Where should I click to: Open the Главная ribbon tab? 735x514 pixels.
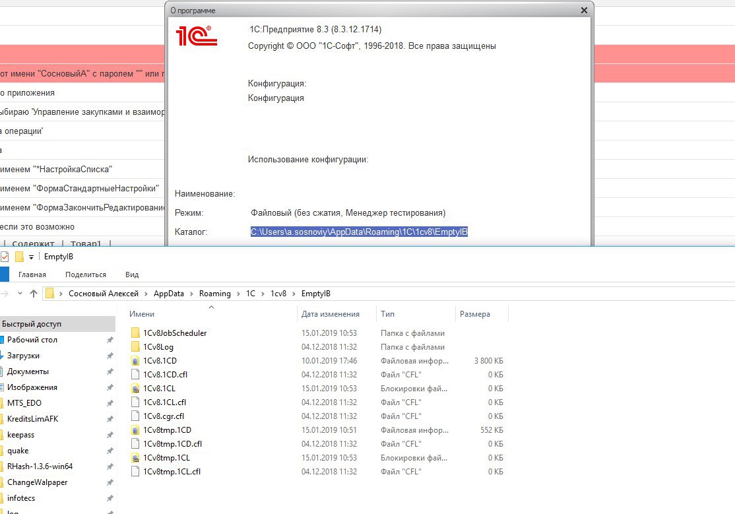click(x=32, y=274)
